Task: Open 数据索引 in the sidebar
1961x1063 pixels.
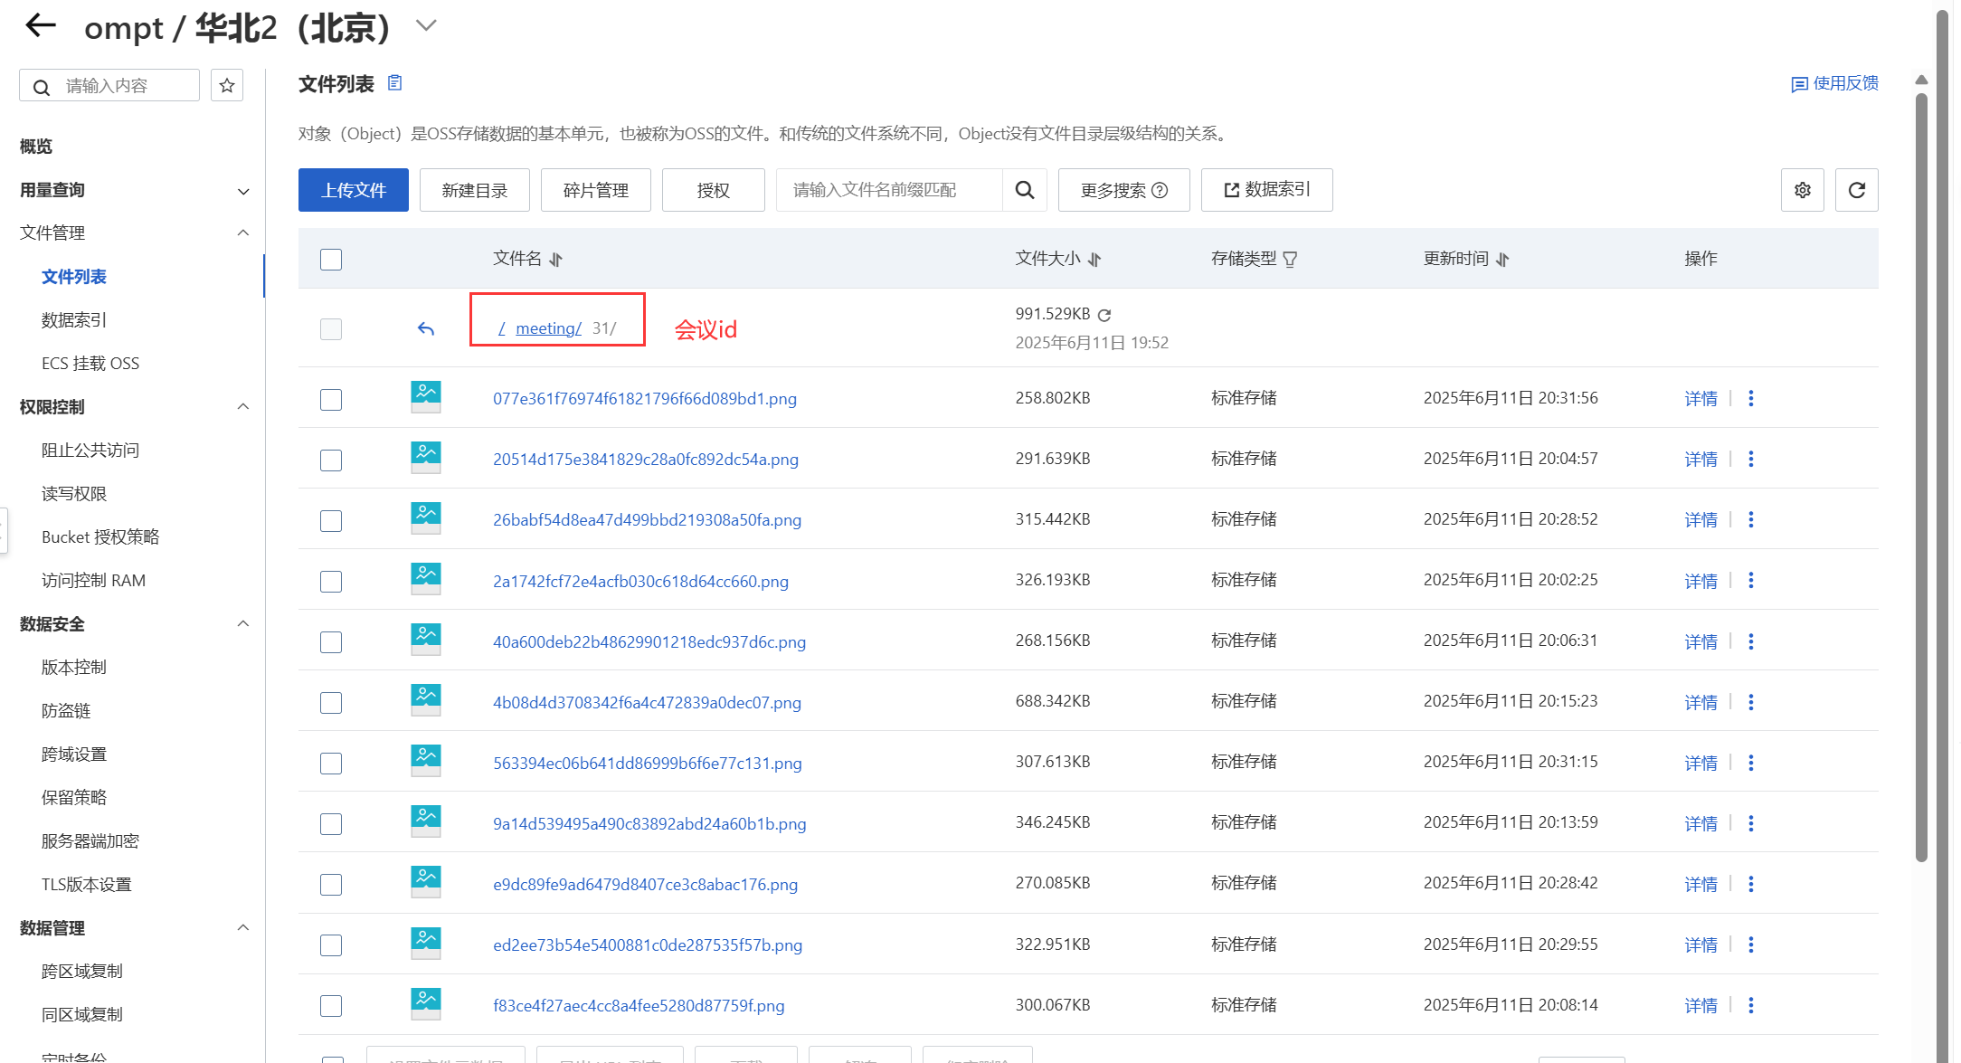Action: (74, 320)
